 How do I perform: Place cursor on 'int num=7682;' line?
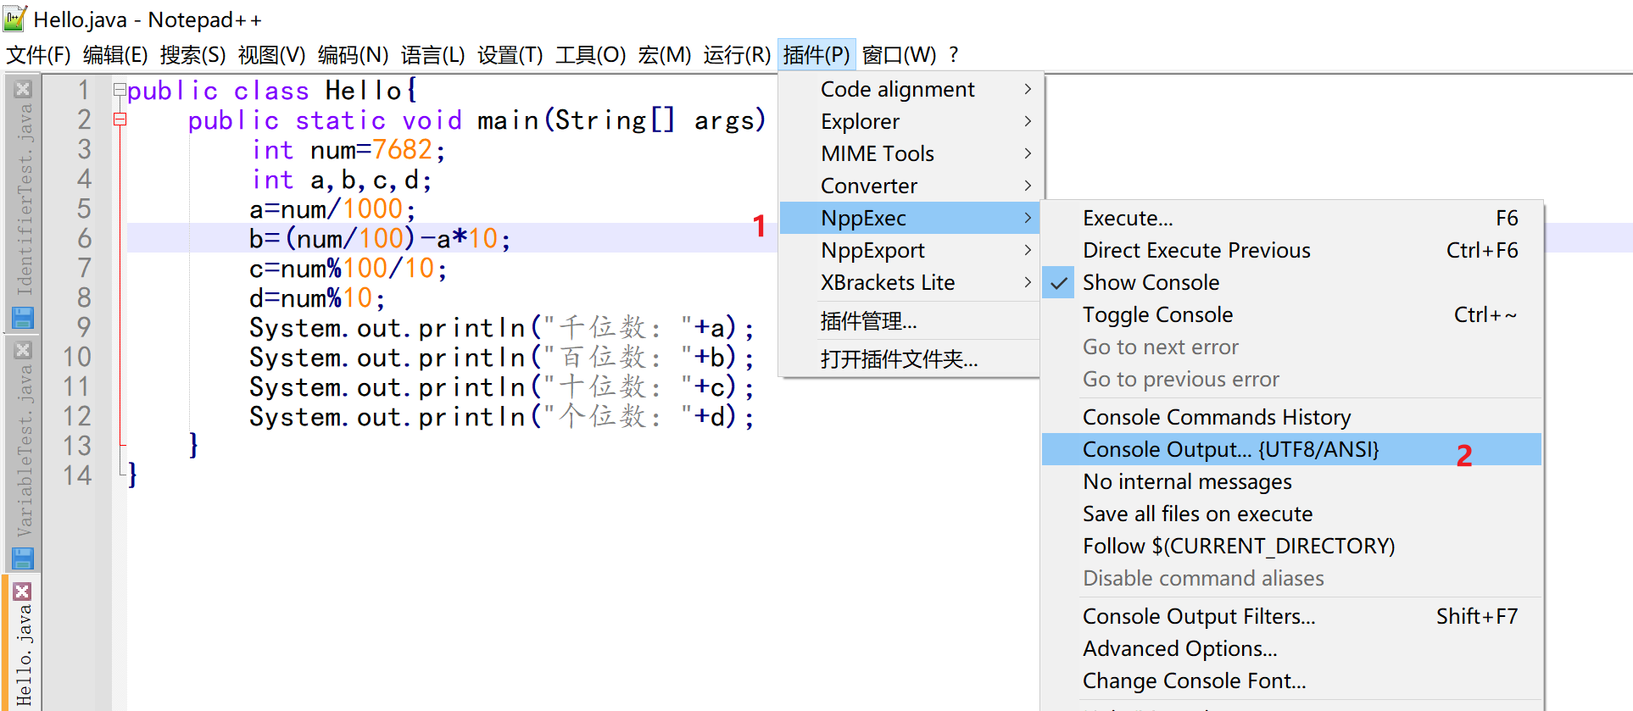[348, 150]
